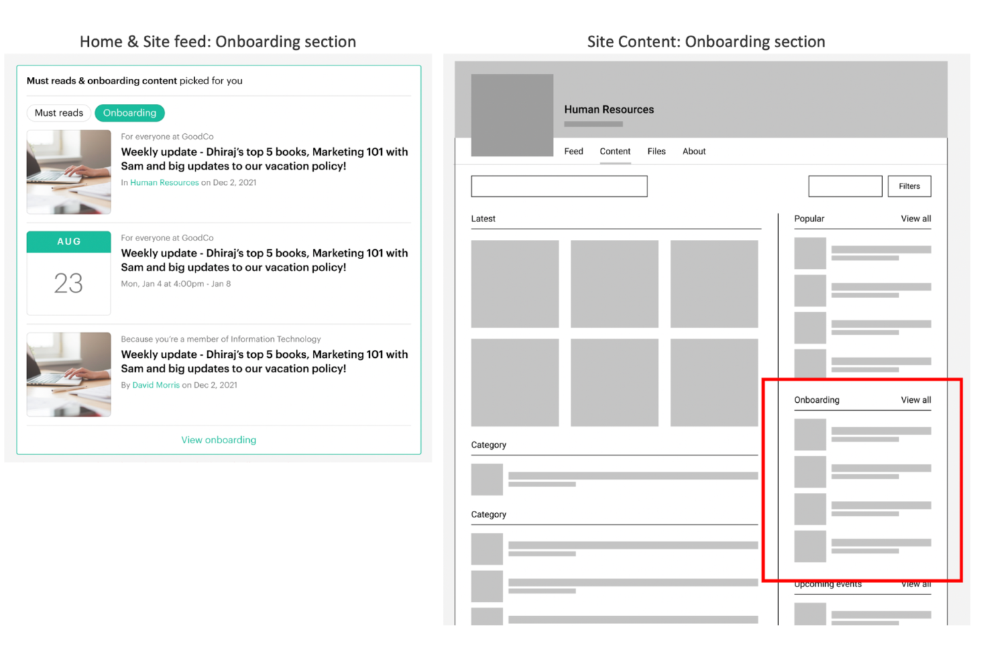
Task: Click the View onboarding link
Action: (x=218, y=439)
